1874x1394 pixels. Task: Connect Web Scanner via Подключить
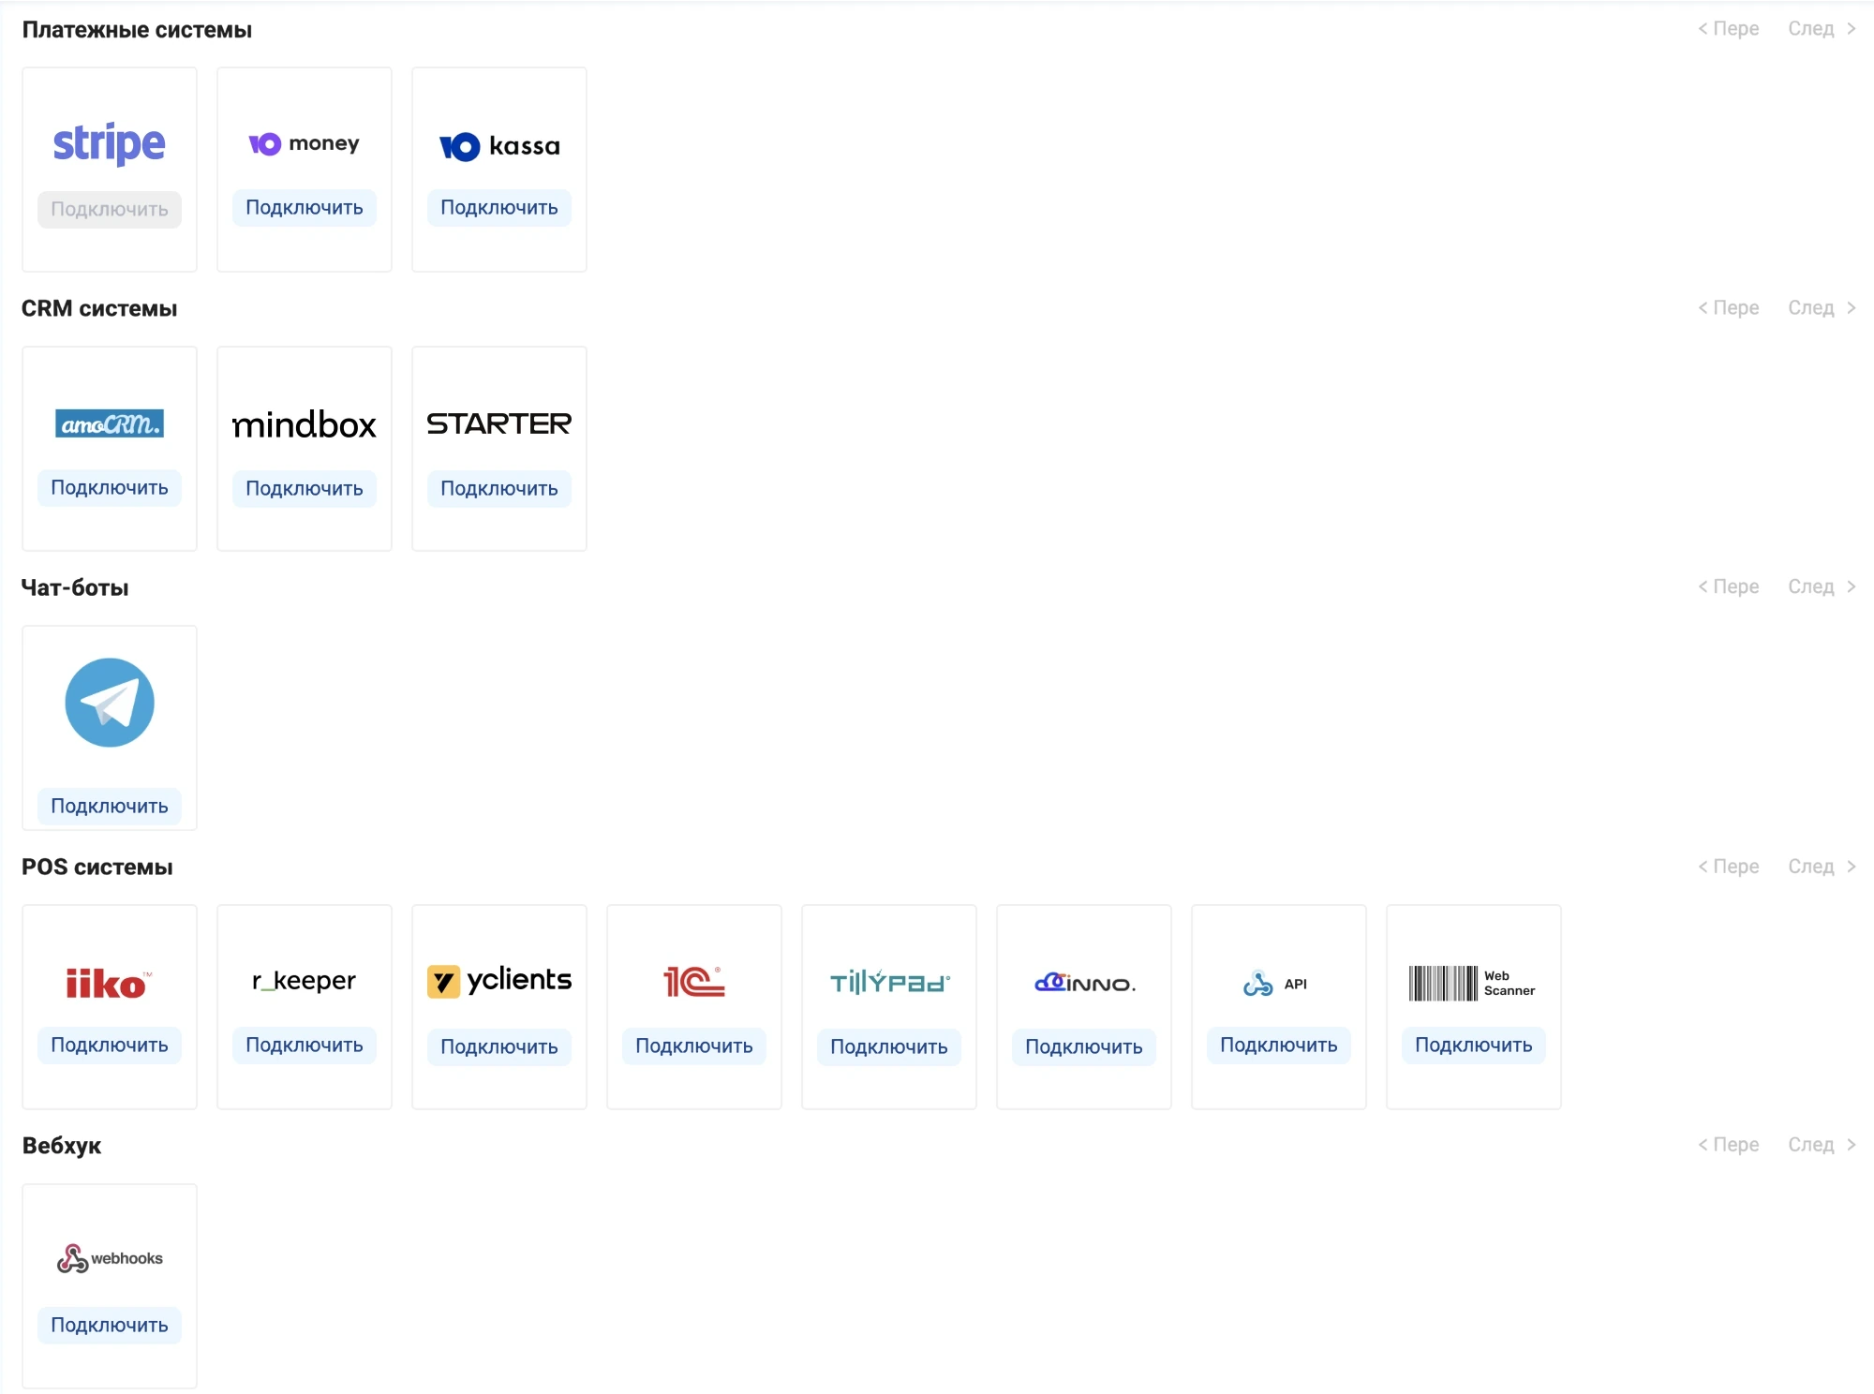(1474, 1045)
